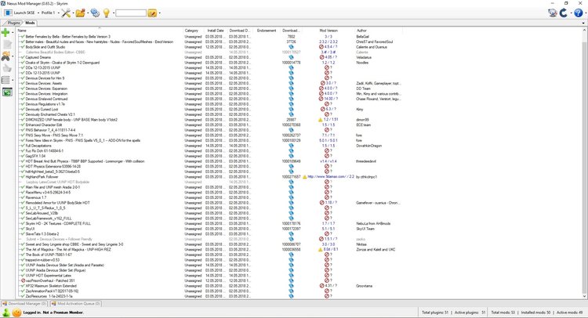Expand the Tools icon dropdown arrow

73,13
